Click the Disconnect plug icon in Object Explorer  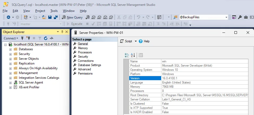tap(28, 38)
